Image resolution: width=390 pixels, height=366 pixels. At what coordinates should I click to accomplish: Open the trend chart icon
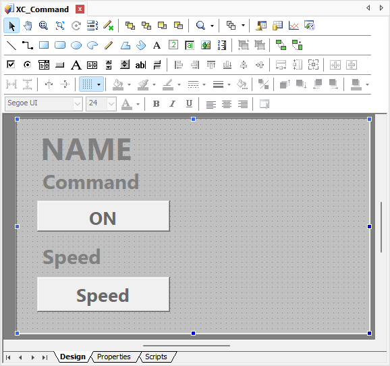[x=294, y=26]
